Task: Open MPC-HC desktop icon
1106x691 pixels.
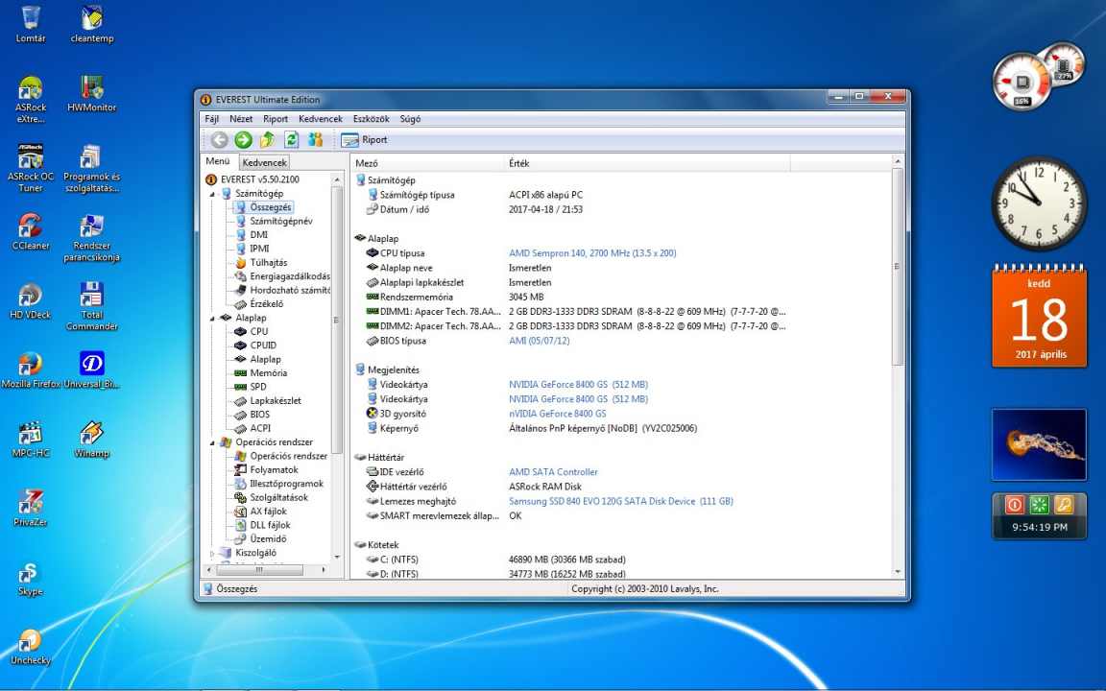Action: point(31,440)
